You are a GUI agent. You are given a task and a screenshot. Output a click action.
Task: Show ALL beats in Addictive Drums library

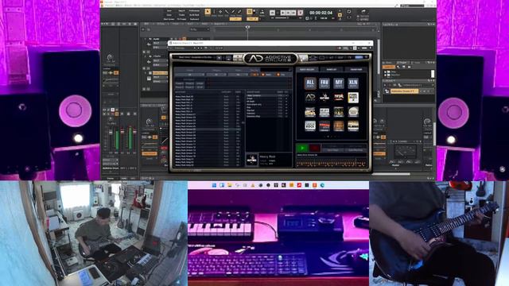[310, 83]
